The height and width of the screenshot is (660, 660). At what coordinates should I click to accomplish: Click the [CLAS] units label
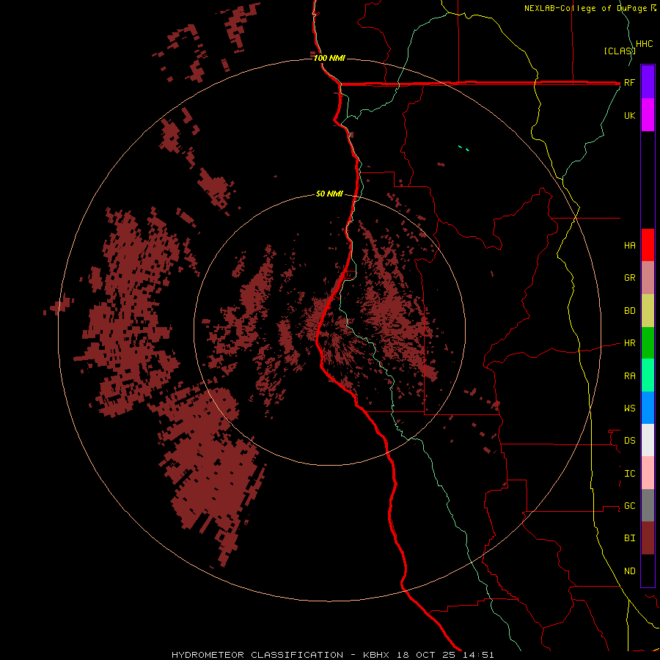click(x=620, y=51)
